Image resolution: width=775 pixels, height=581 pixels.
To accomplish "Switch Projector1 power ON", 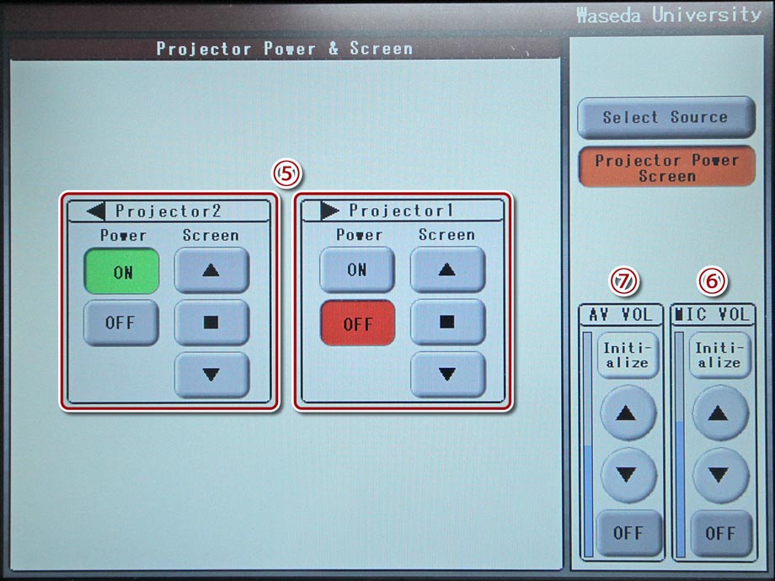I will [357, 270].
